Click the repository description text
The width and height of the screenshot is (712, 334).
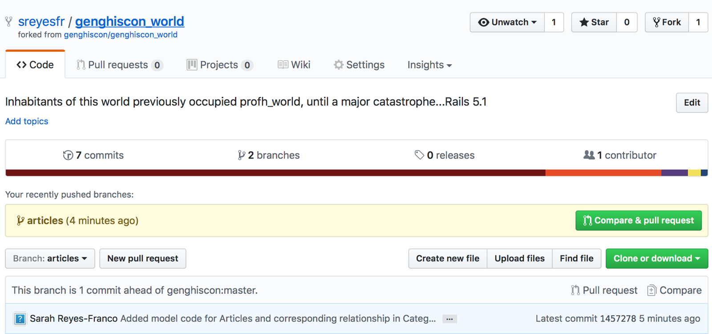pos(246,102)
